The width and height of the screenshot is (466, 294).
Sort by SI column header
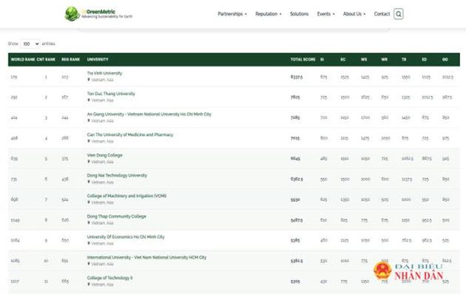pyautogui.click(x=322, y=59)
